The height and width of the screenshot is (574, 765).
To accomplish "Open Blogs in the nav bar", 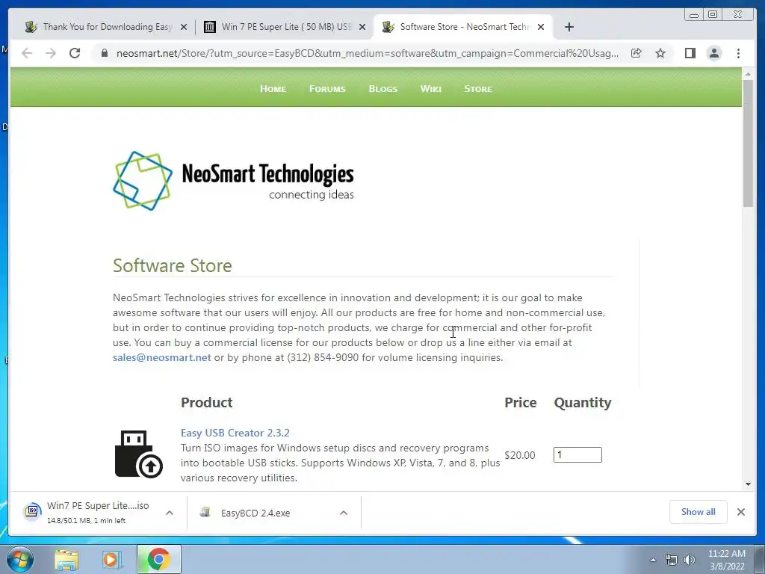I will 383,89.
